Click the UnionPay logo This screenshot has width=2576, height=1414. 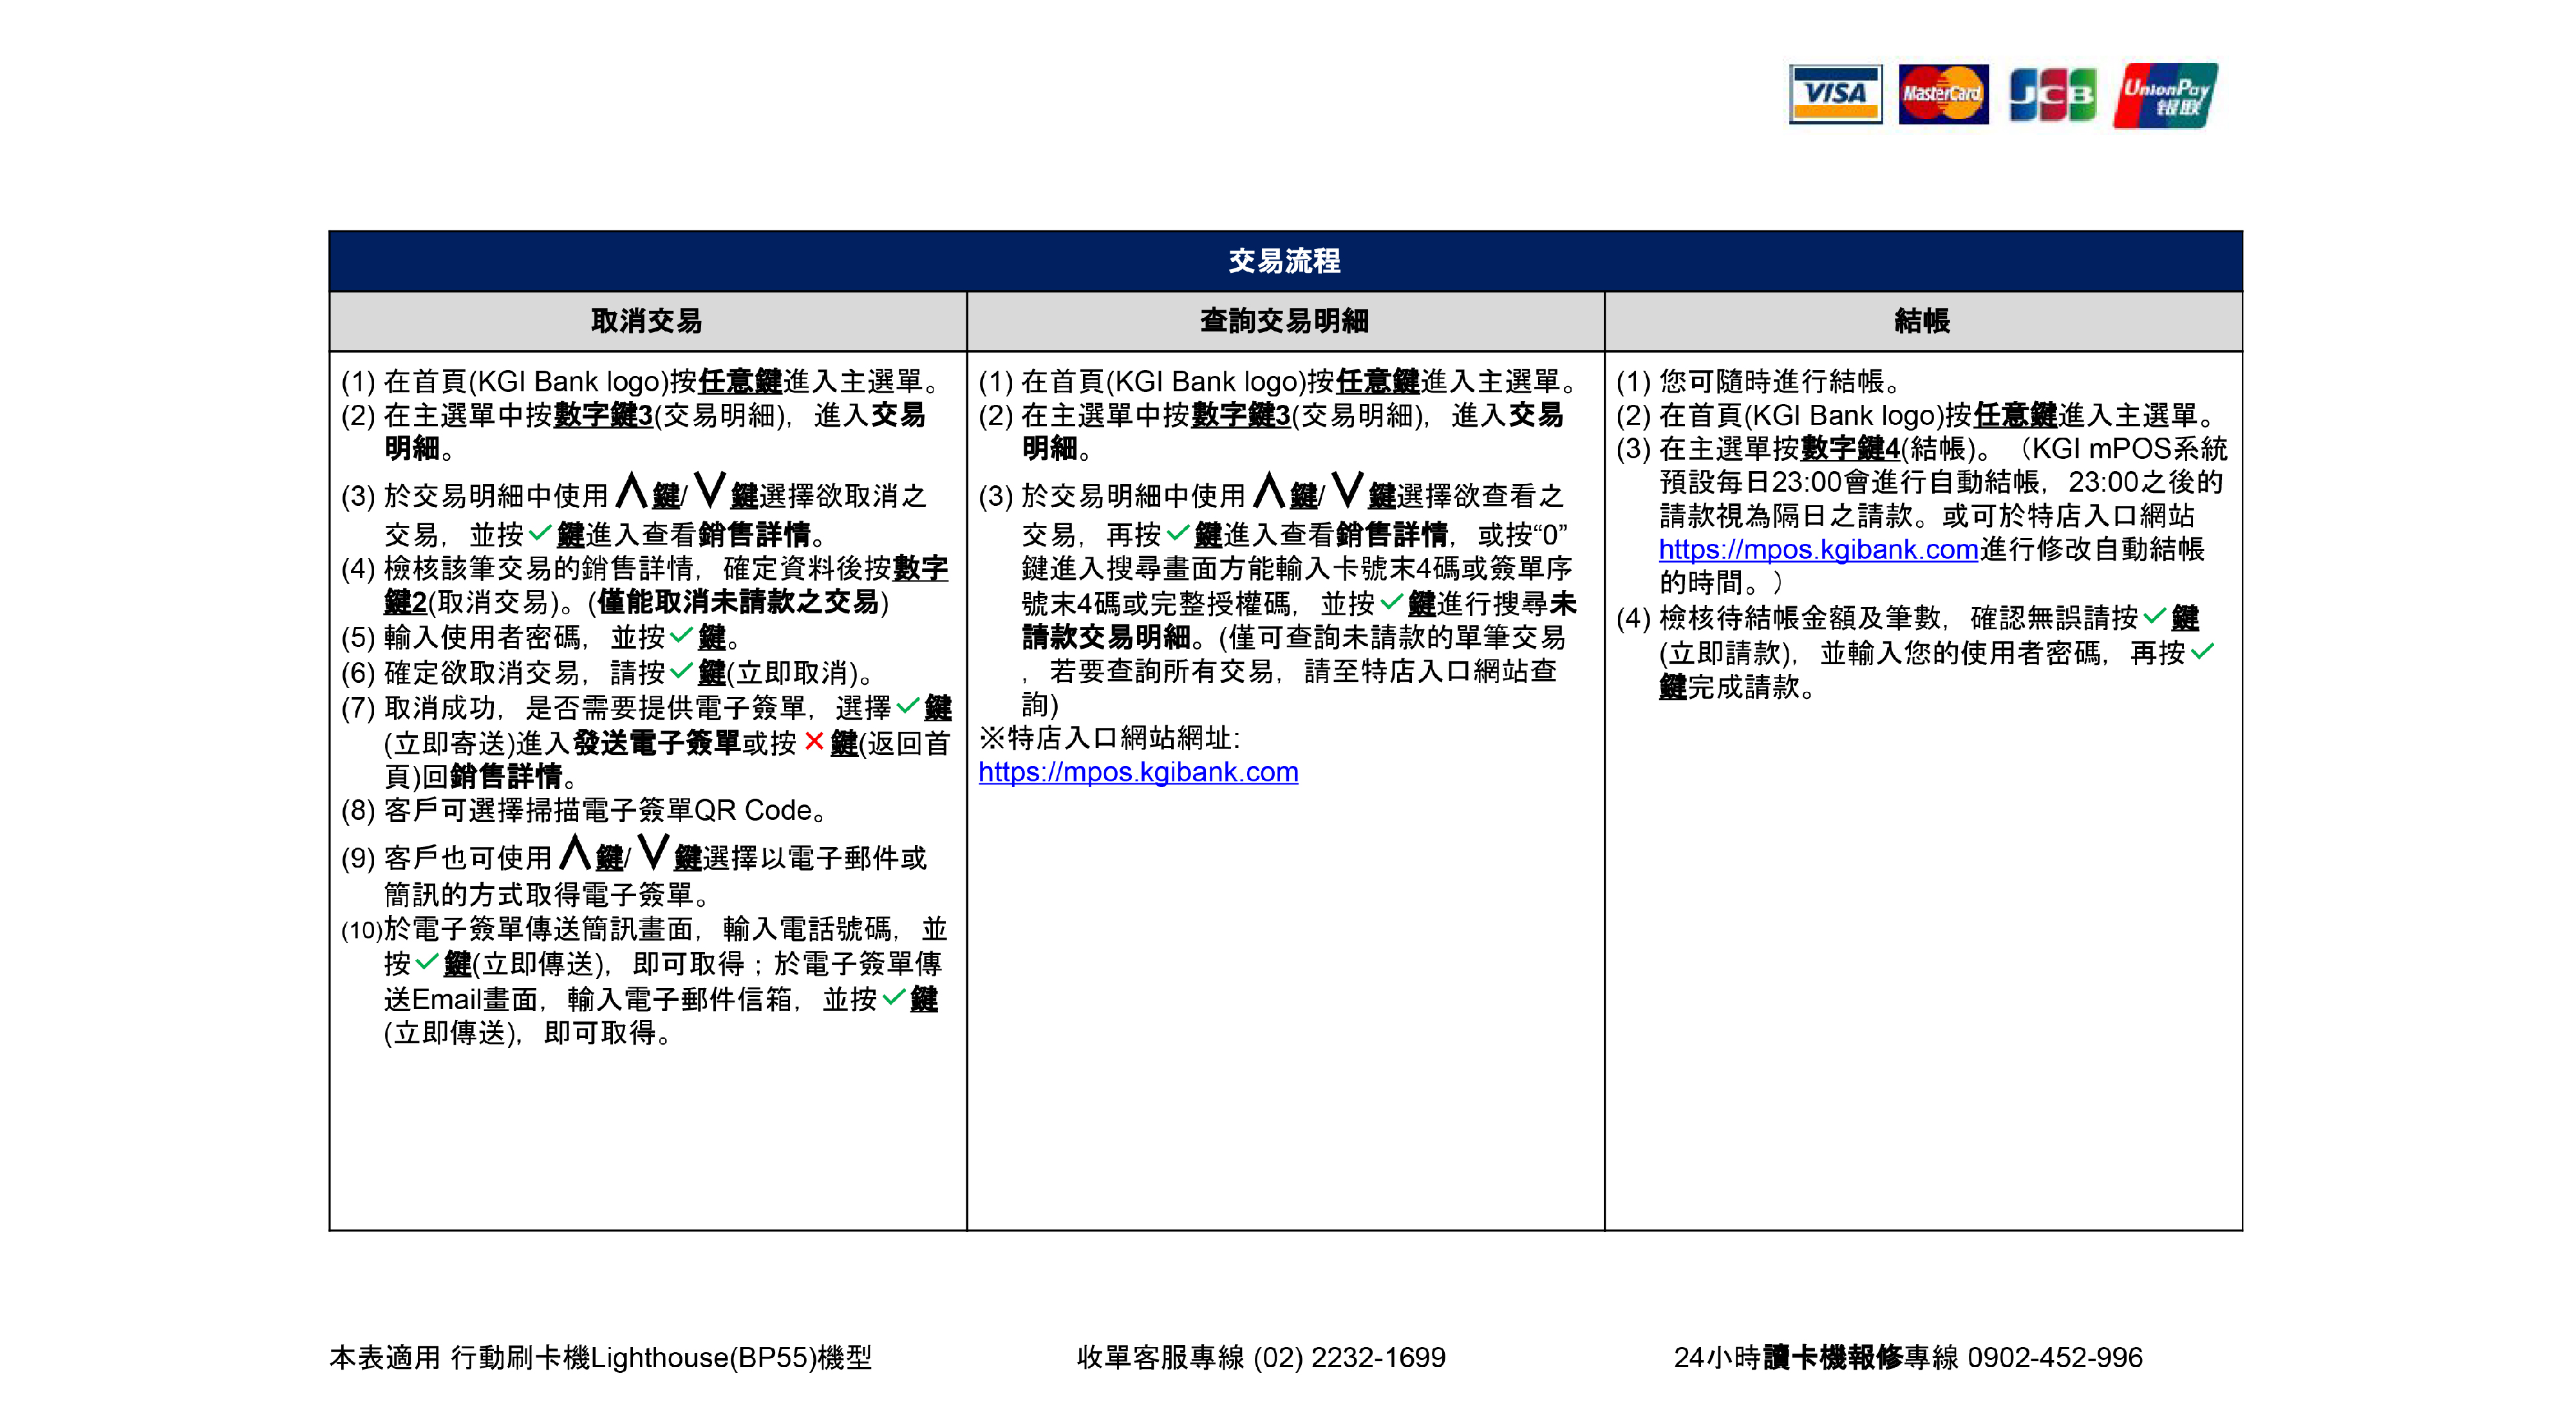coord(2165,95)
